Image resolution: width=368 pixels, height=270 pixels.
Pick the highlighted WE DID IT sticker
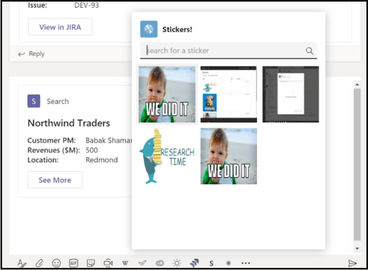coord(167,95)
